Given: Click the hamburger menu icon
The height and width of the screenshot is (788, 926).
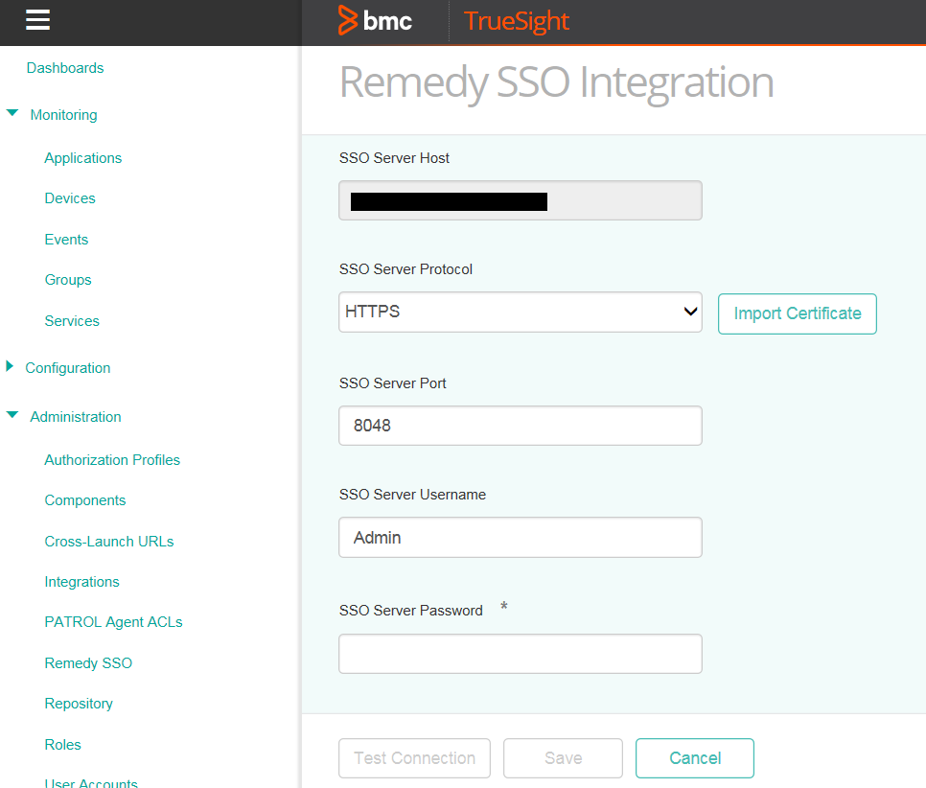Looking at the screenshot, I should (x=37, y=20).
